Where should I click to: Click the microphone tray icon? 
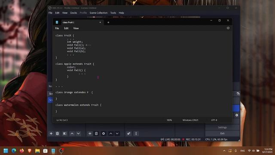click(236, 151)
